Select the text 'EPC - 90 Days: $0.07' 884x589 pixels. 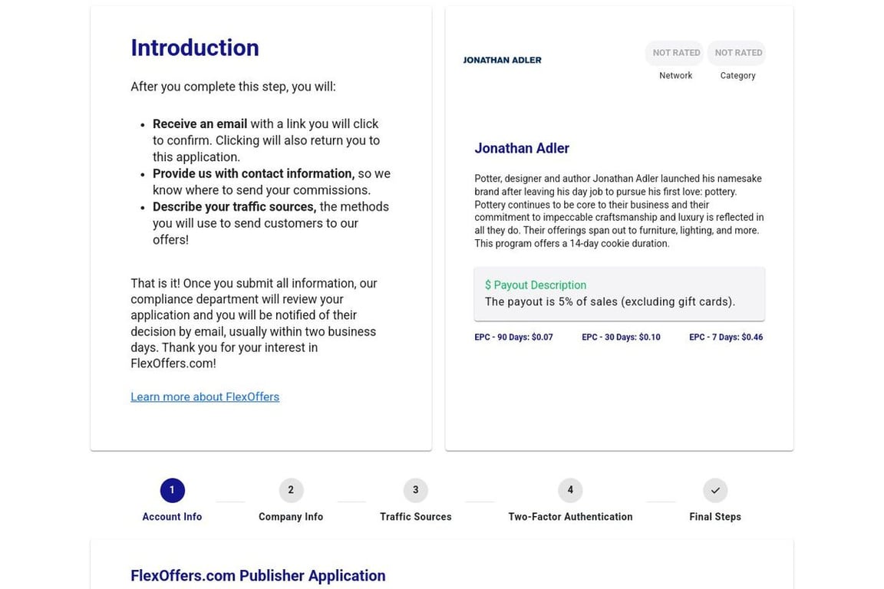pyautogui.click(x=513, y=337)
